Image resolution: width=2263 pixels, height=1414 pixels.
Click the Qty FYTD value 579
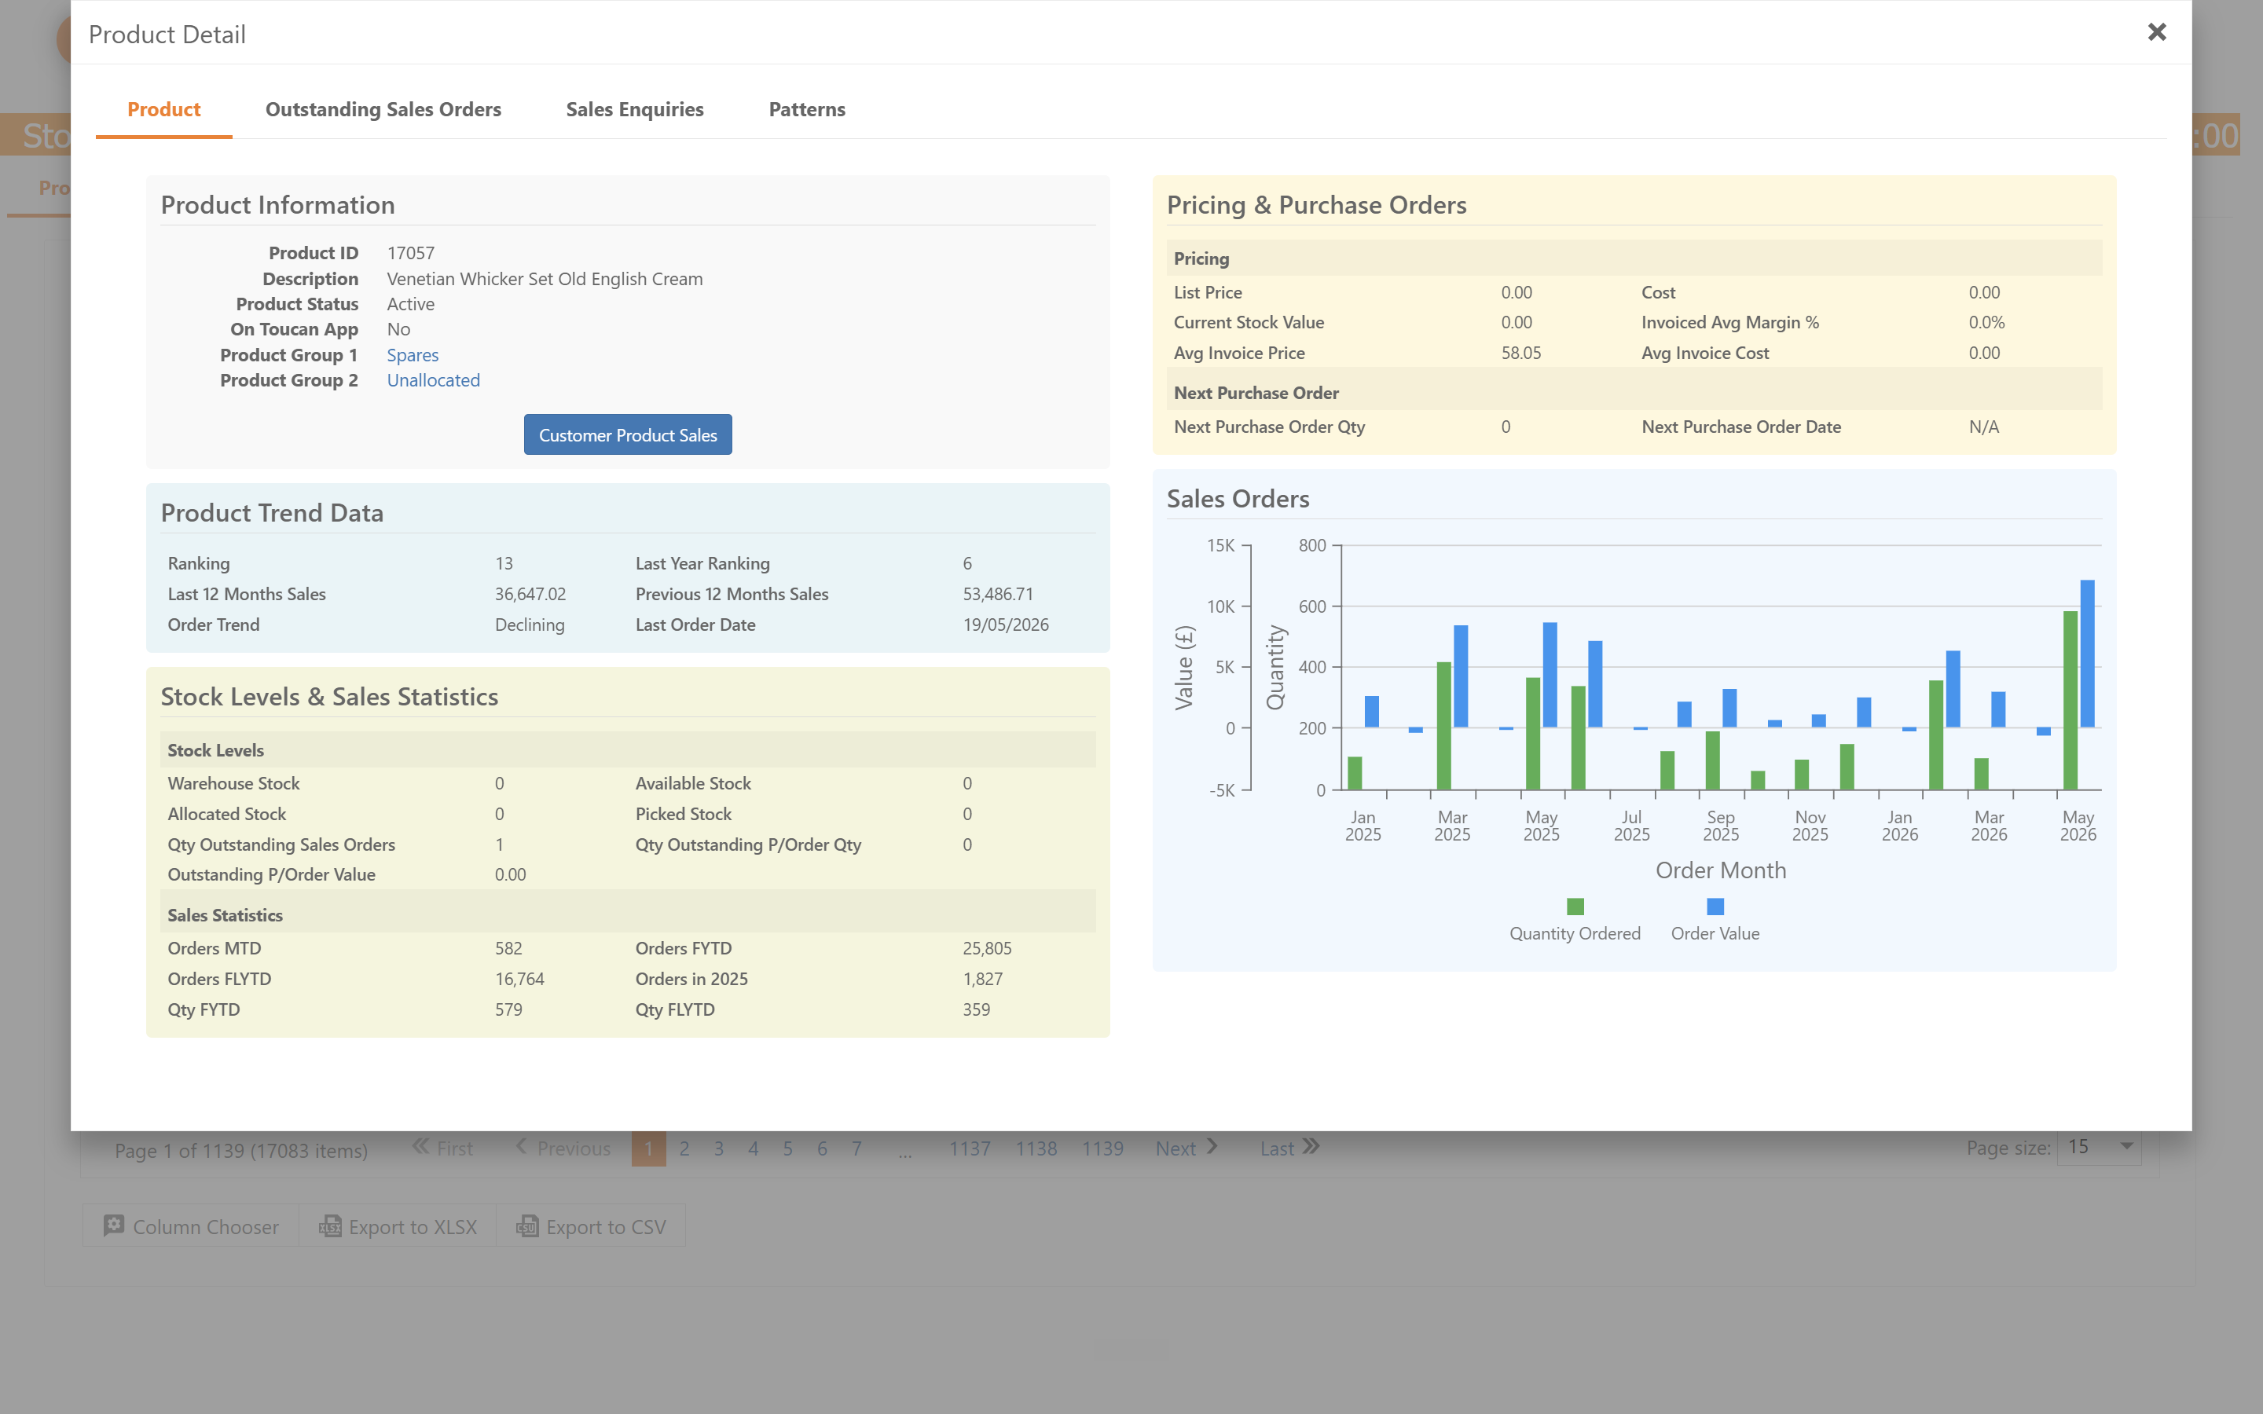click(508, 1010)
